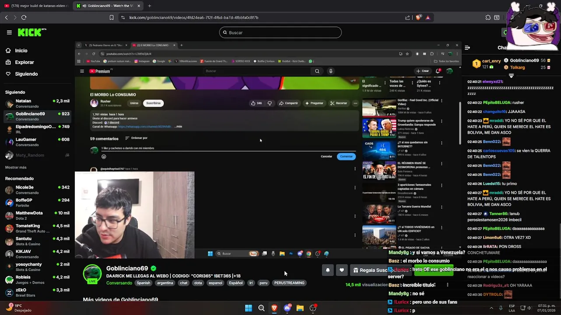
Task: Click Cancelar on the comment box
Action: (326, 156)
